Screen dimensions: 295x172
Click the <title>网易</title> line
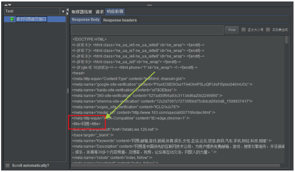coord(86,124)
